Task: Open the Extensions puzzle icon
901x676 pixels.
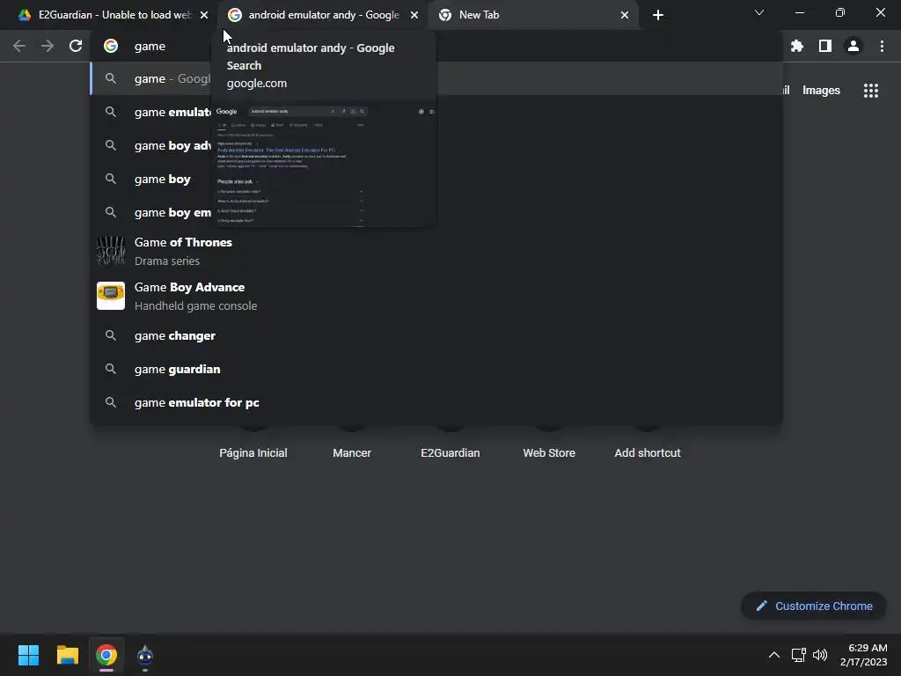Action: [x=797, y=46]
